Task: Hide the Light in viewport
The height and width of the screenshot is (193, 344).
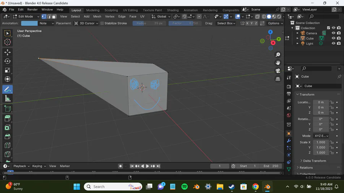Action: 333,43
